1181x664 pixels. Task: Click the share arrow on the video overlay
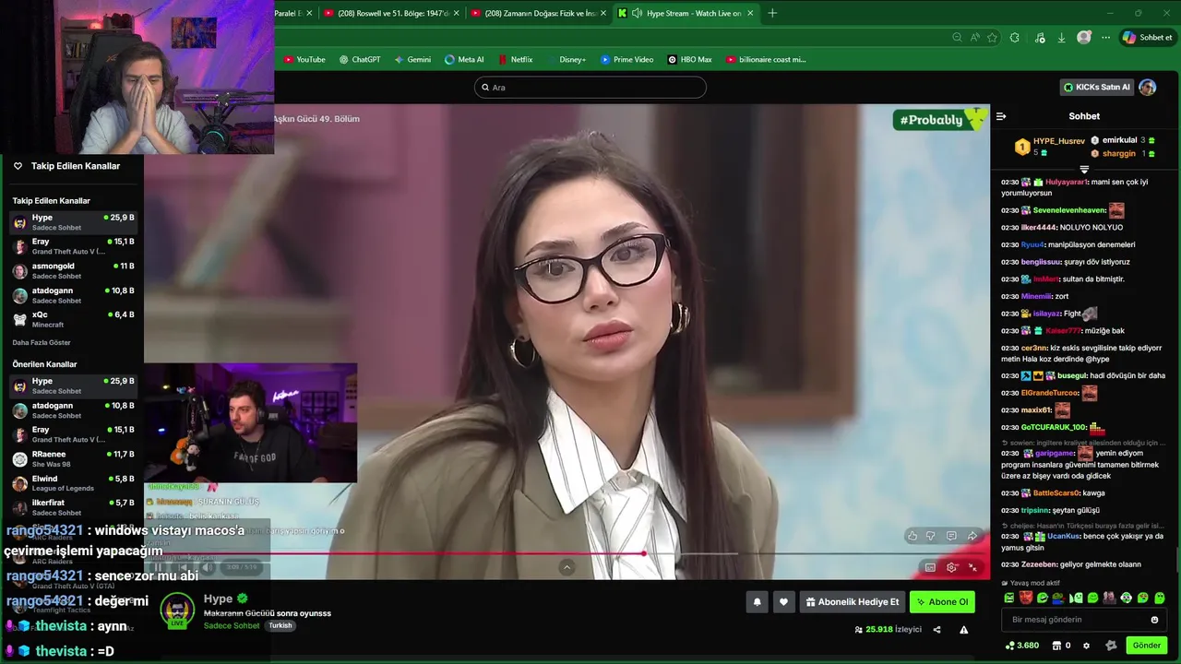(972, 536)
